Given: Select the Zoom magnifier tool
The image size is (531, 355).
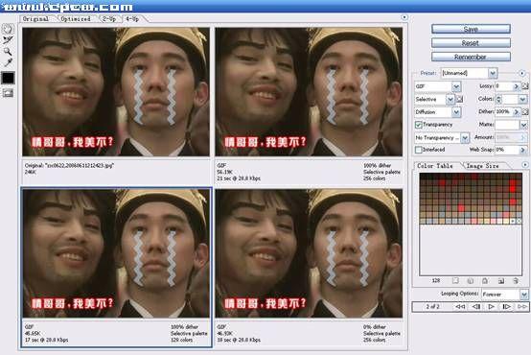Looking at the screenshot, I should 8,51.
